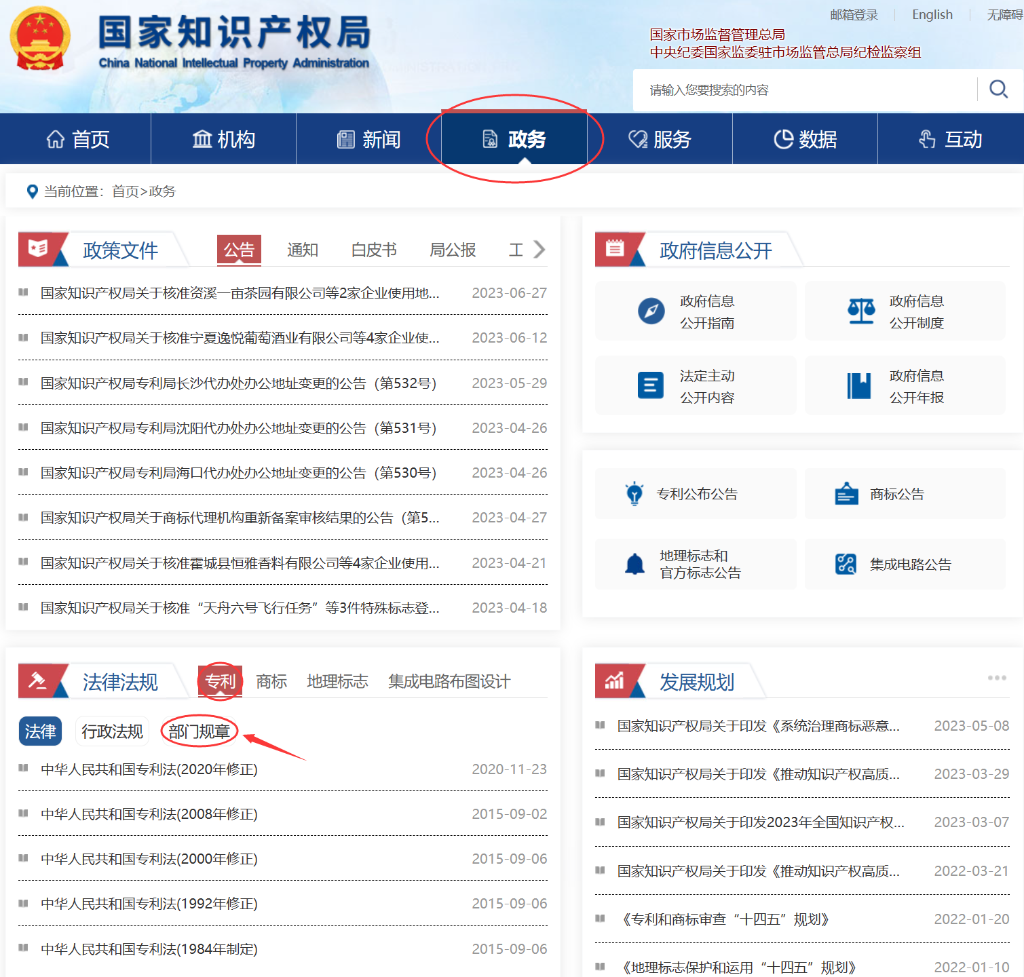This screenshot has height=977, width=1024.
Task: Open the 国家市场监督管理总局 link
Action: pos(717,35)
